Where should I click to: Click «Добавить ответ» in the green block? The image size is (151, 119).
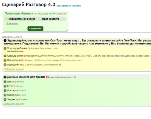14,104
